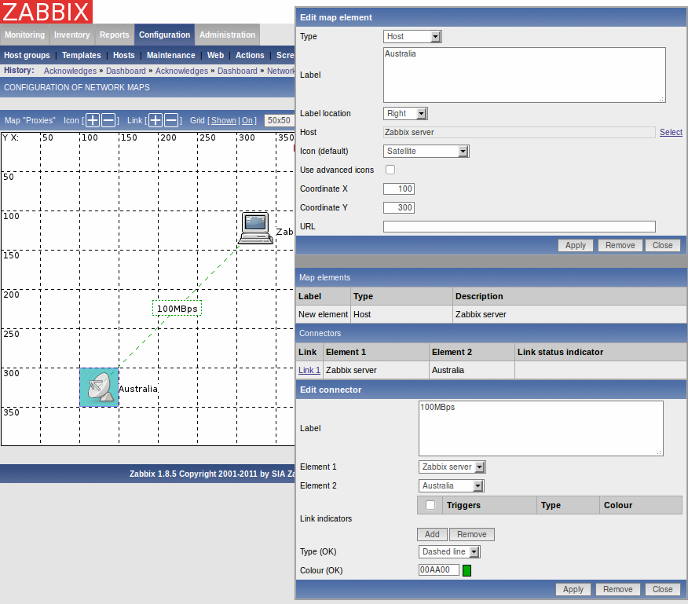
Task: Click the Coordinate Y field
Action: click(399, 207)
